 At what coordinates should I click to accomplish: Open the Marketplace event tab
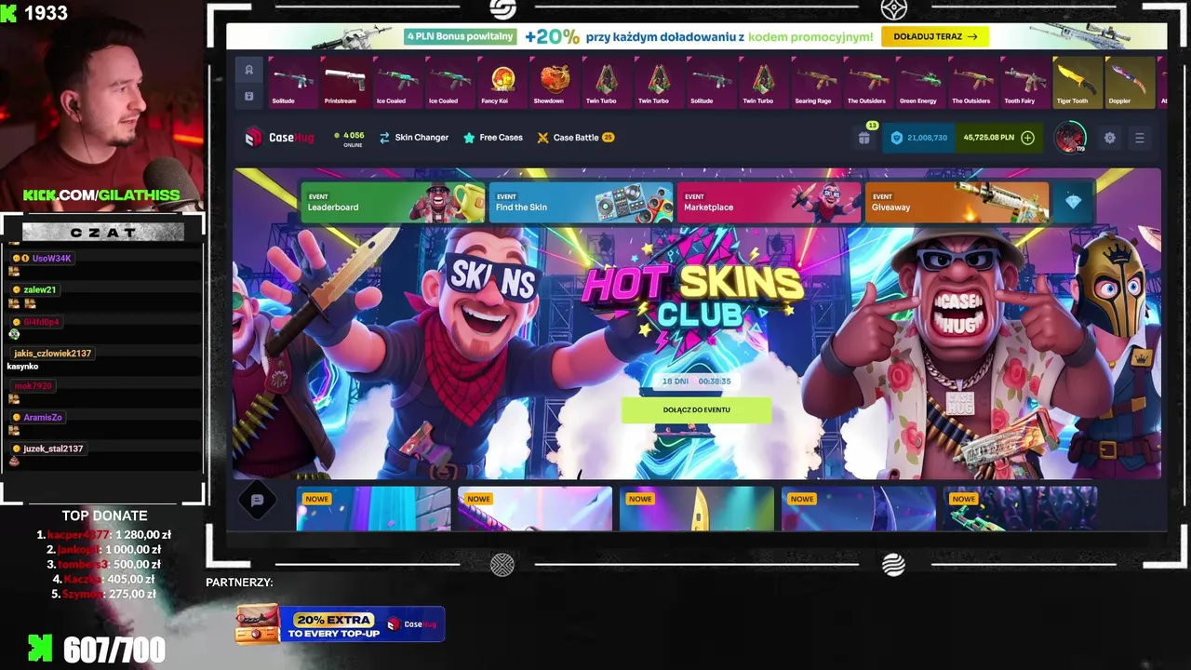[769, 202]
